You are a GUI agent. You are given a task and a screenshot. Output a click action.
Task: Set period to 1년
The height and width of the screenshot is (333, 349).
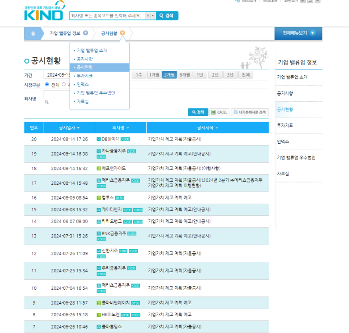(200, 75)
